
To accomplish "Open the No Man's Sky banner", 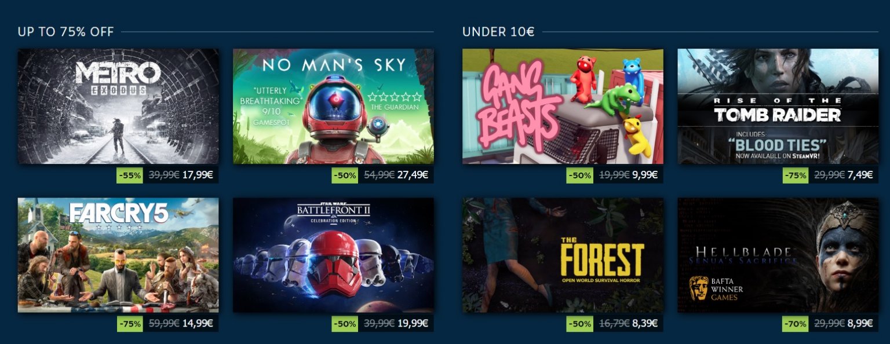I will pyautogui.click(x=333, y=106).
